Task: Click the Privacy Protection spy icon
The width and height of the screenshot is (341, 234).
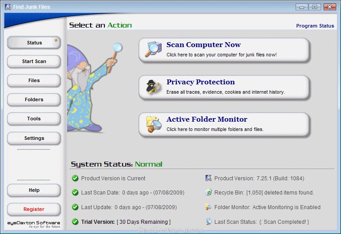Action: coord(153,87)
